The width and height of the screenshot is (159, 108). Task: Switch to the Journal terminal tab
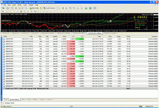[x=49, y=100]
